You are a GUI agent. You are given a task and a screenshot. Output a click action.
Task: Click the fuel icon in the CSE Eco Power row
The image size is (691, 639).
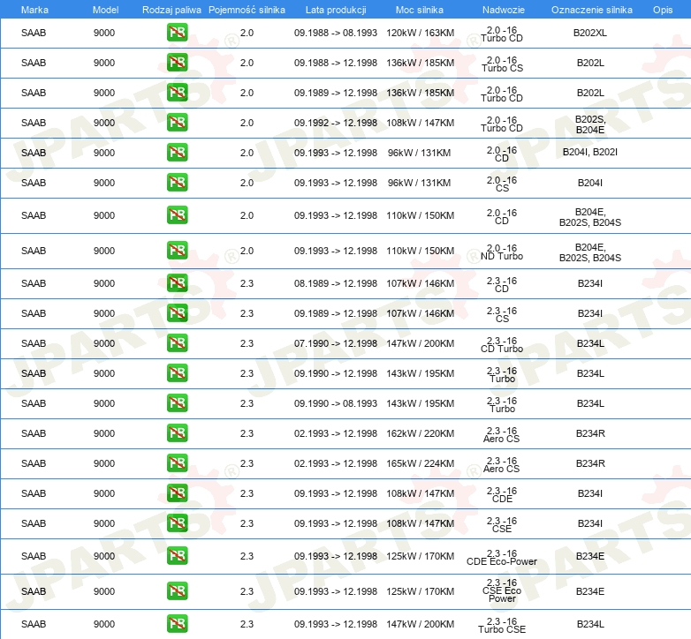pos(177,591)
